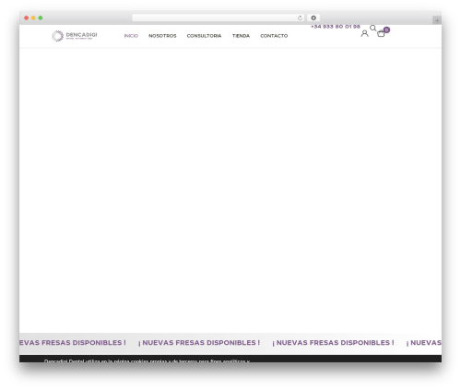Click the Dencadigi logo
Screen dimensions: 461x390
click(75, 36)
